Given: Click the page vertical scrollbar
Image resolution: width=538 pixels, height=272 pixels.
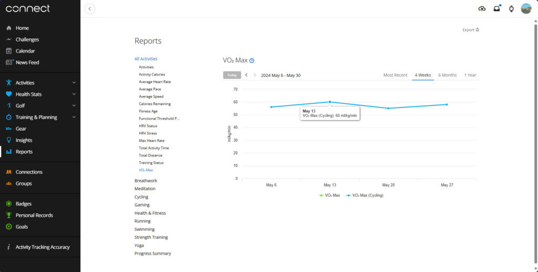Looking at the screenshot, I should pos(535,144).
